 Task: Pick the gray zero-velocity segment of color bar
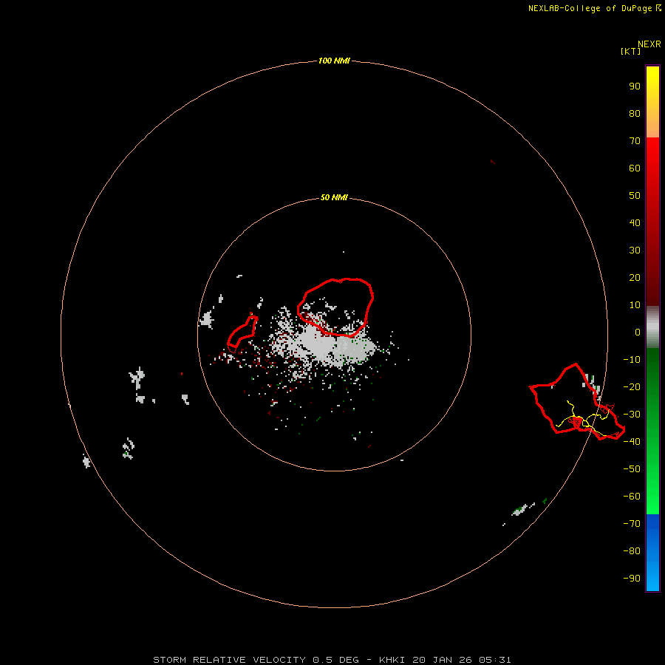click(x=652, y=327)
